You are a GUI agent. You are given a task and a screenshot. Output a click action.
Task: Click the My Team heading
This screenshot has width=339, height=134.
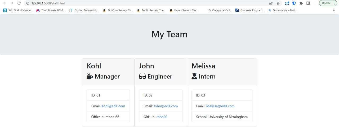[x=169, y=34]
